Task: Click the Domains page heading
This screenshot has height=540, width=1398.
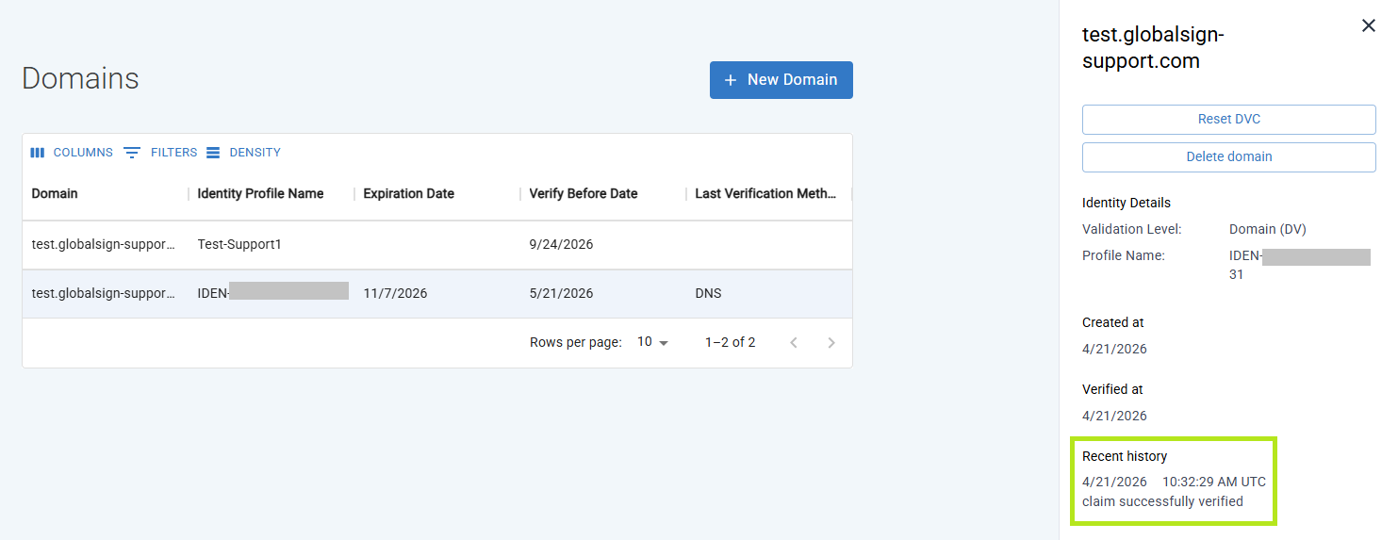Action: [80, 78]
